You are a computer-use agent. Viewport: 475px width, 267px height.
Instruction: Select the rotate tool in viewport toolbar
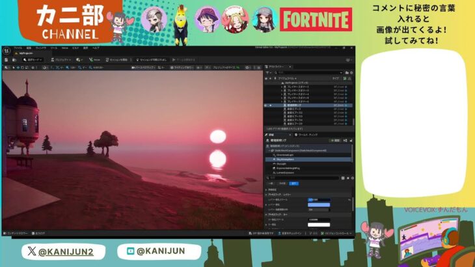[22, 68]
